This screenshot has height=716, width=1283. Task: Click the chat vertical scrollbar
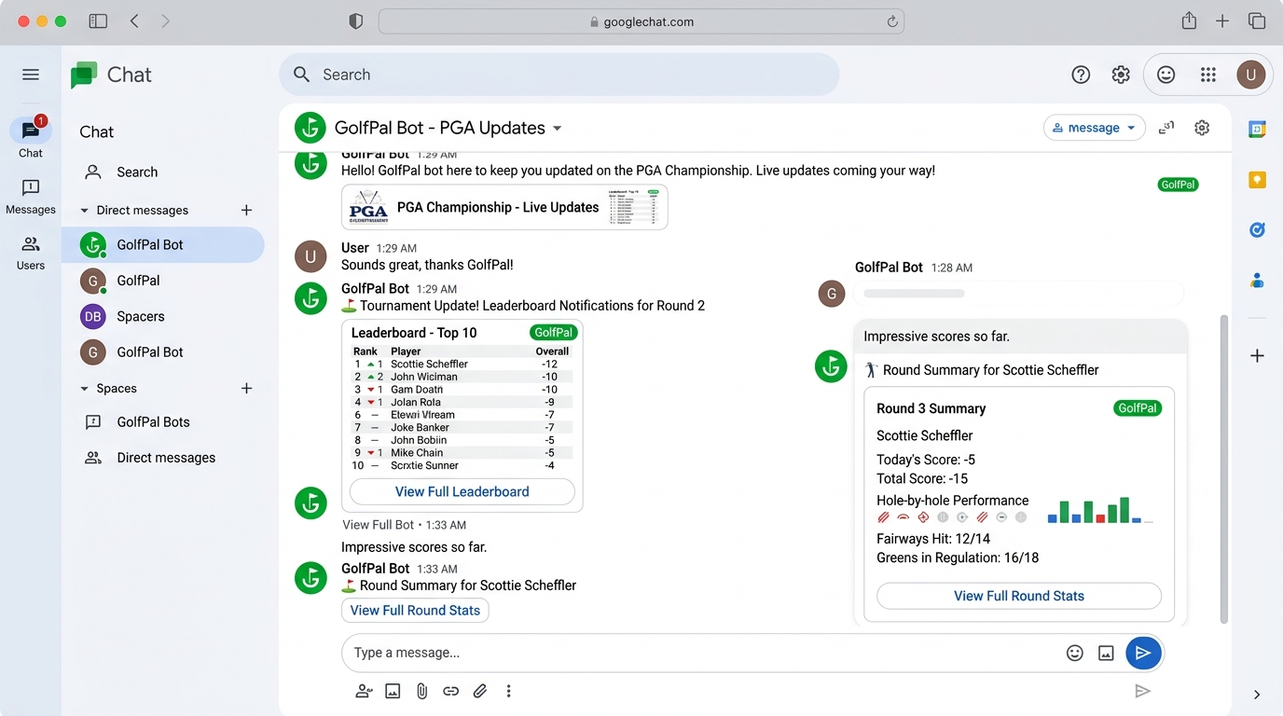pos(1226,469)
